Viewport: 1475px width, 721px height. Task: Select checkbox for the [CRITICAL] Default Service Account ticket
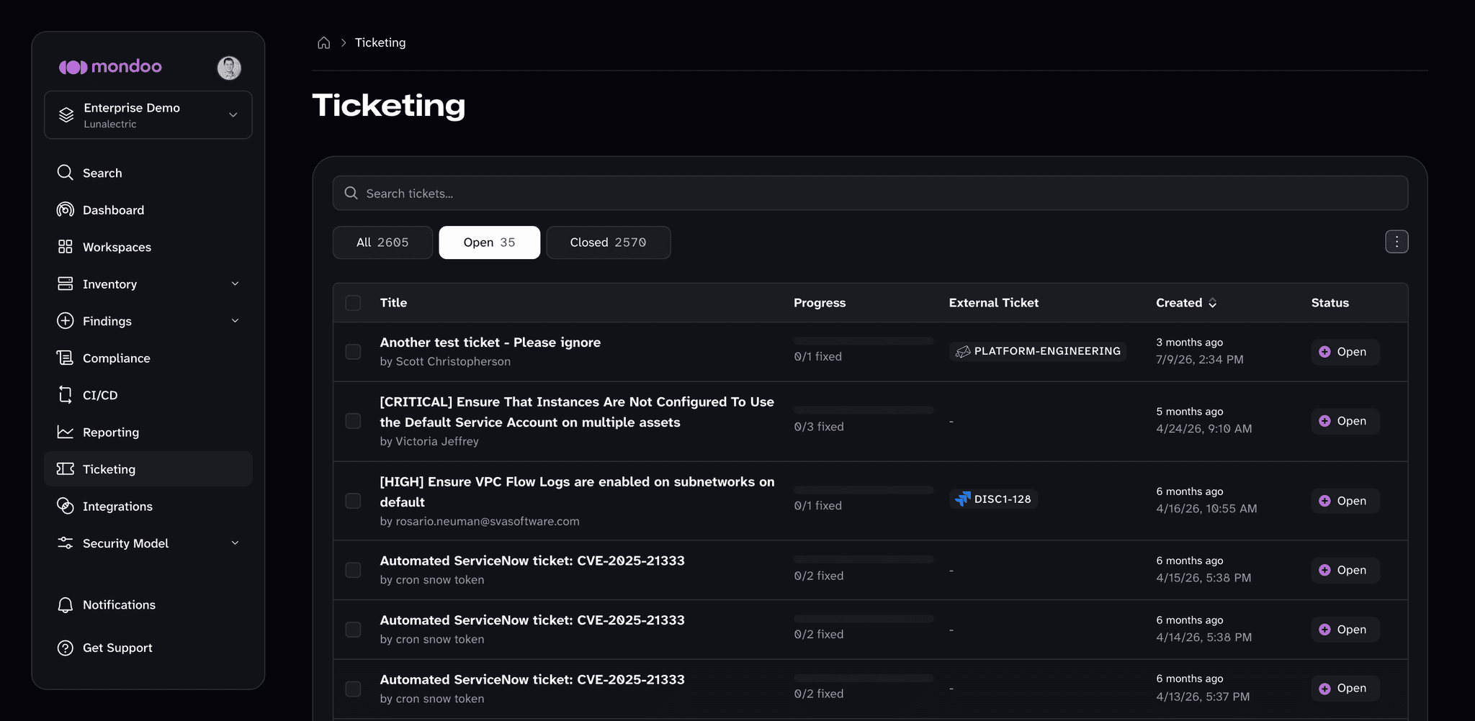pyautogui.click(x=353, y=421)
